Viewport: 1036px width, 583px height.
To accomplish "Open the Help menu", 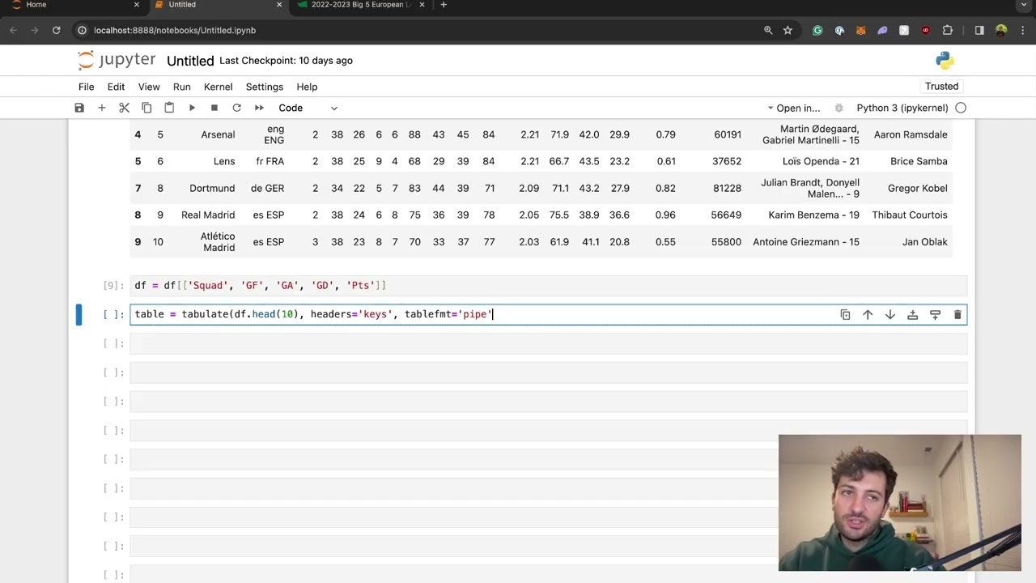I will tap(307, 87).
